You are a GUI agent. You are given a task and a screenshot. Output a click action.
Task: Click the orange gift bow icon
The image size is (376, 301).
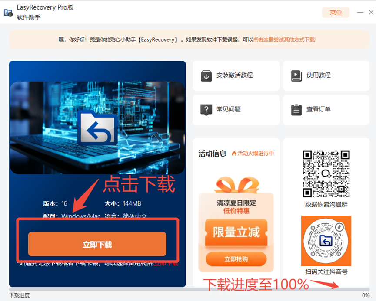(236, 184)
